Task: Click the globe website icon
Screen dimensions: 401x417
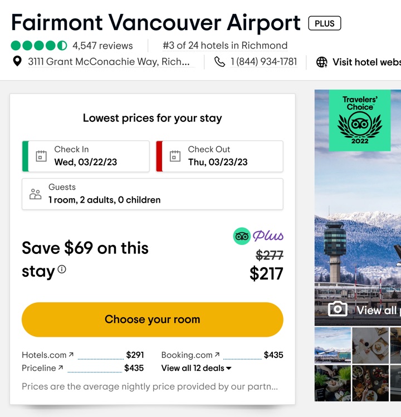Action: 322,62
